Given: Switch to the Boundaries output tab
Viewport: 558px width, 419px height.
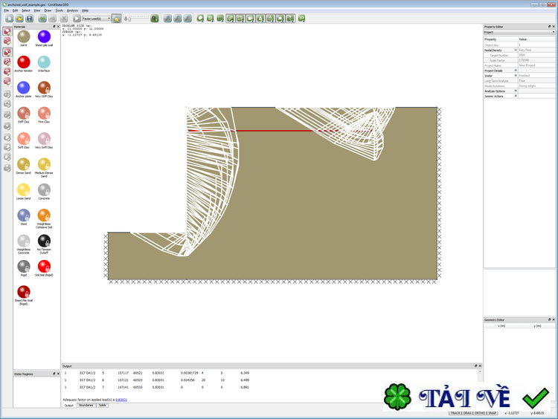Looking at the screenshot, I should coord(86,406).
